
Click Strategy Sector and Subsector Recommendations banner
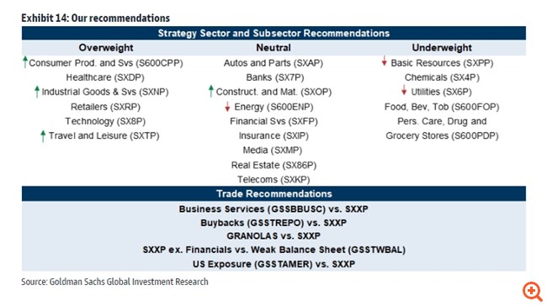[x=273, y=33]
